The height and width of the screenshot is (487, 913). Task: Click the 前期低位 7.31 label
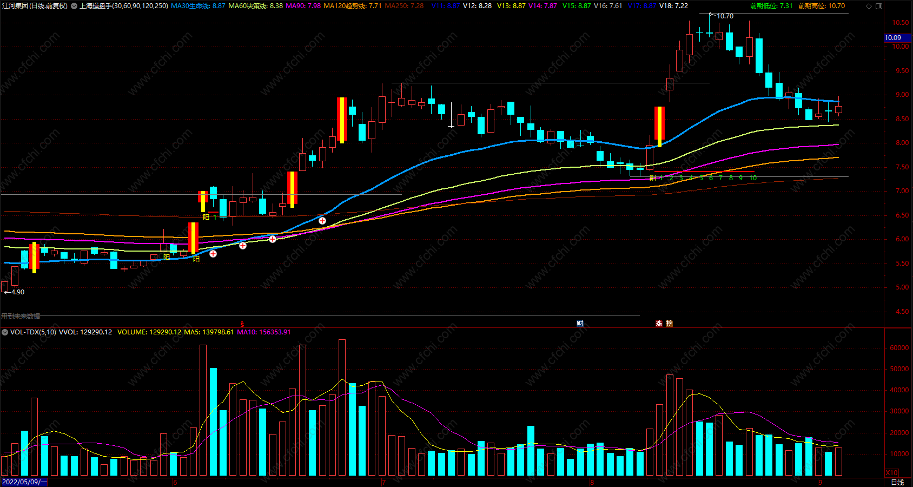pos(771,6)
